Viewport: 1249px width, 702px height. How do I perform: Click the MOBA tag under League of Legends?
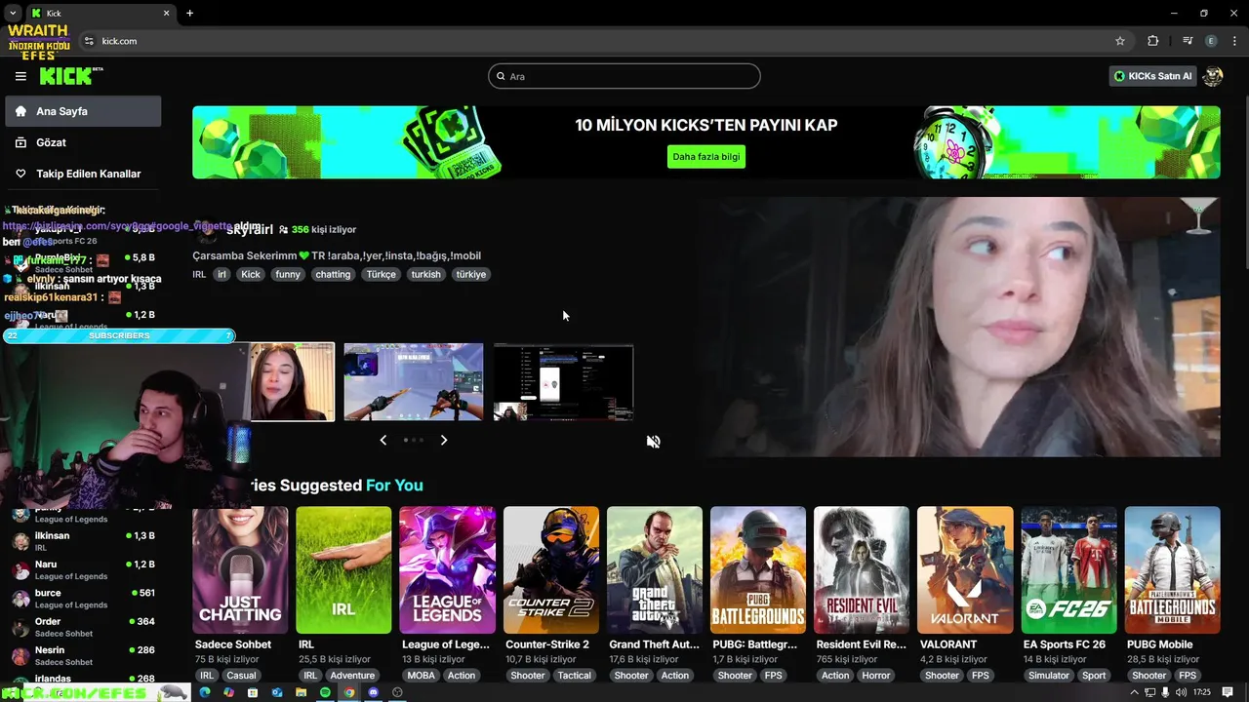pyautogui.click(x=422, y=675)
